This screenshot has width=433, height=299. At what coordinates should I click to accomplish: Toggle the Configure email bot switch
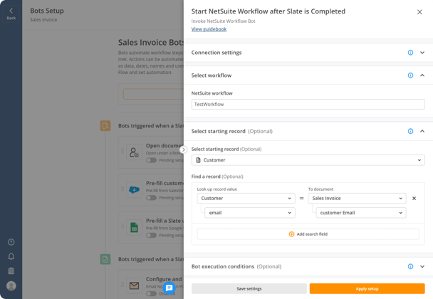(x=151, y=293)
